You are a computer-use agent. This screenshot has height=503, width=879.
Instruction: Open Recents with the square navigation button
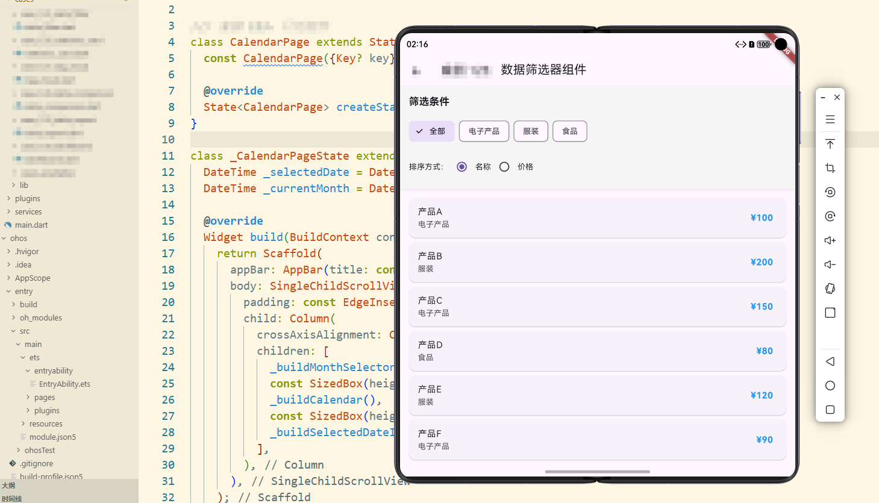click(x=830, y=410)
